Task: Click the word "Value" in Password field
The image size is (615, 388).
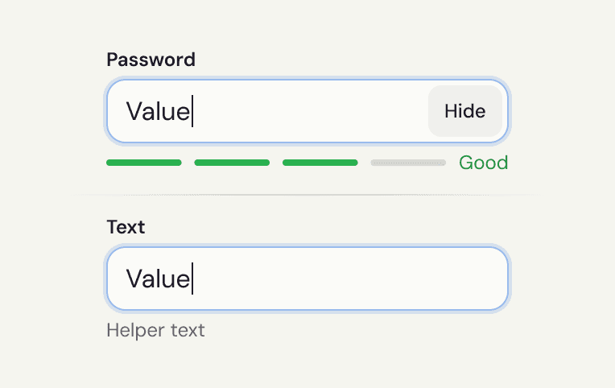Action: (158, 111)
